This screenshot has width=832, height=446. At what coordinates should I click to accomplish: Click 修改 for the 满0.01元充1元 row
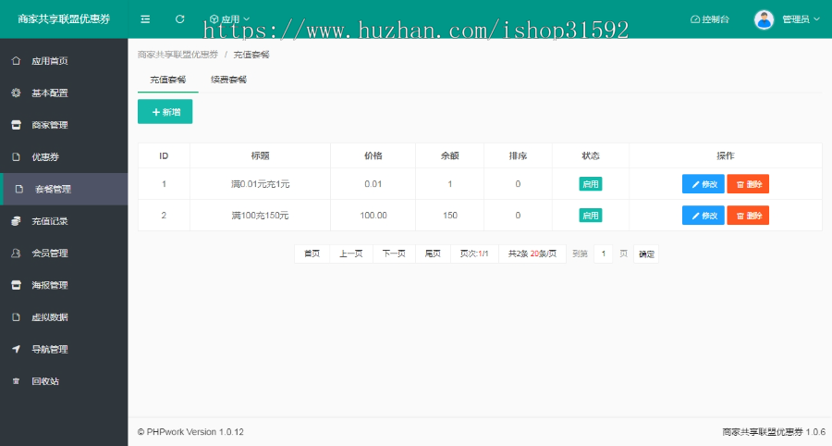(704, 184)
